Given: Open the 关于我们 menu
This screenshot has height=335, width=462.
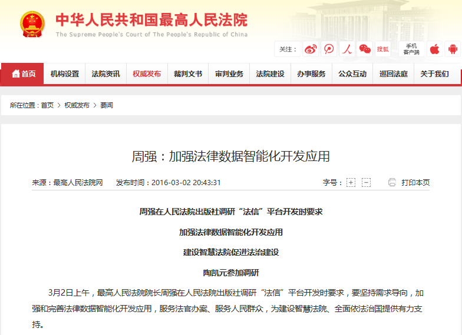Looking at the screenshot, I should tap(435, 74).
